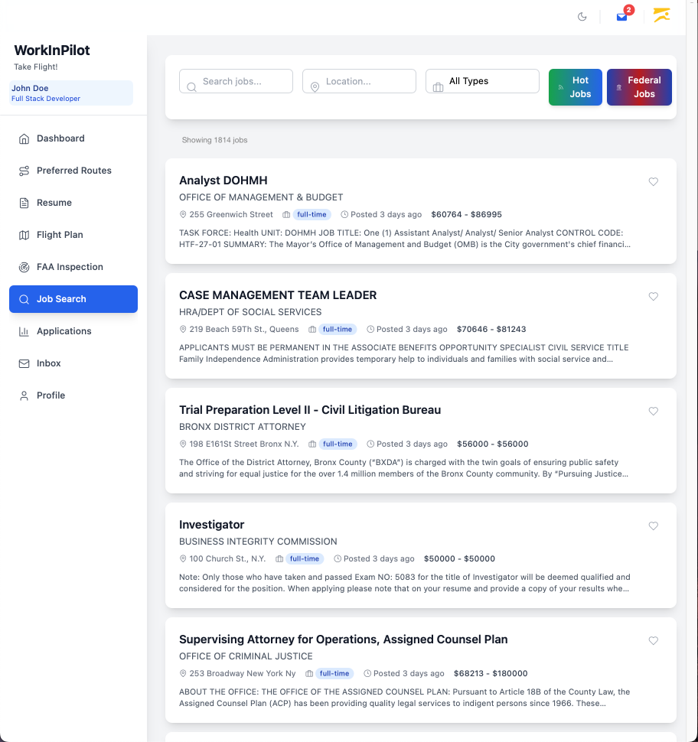Open Inbox envelope in sidebar
Screen dimensions: 698x742
[x=24, y=363]
